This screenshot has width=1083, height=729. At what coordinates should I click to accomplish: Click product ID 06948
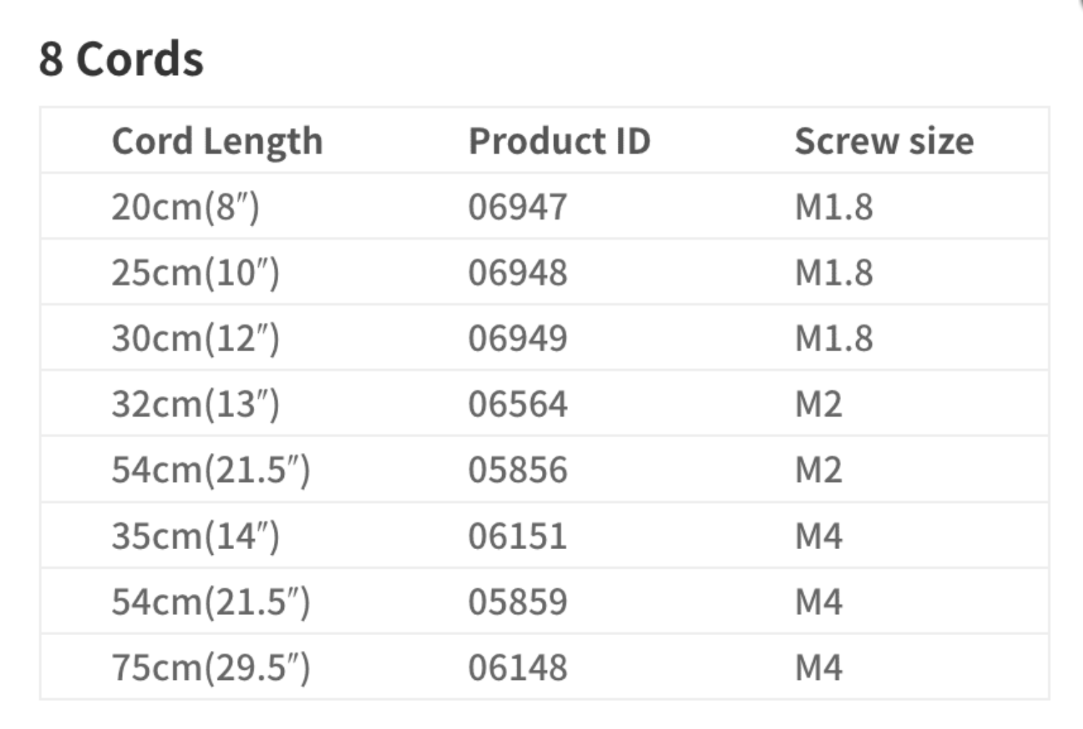517,273
